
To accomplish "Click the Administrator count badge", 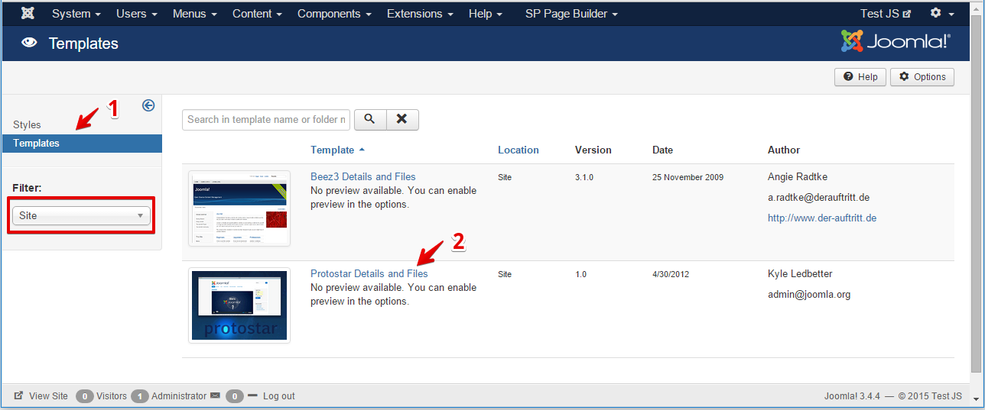I will tap(140, 396).
